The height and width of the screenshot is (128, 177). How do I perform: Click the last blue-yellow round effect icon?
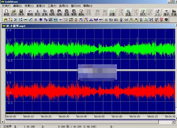click(166, 19)
